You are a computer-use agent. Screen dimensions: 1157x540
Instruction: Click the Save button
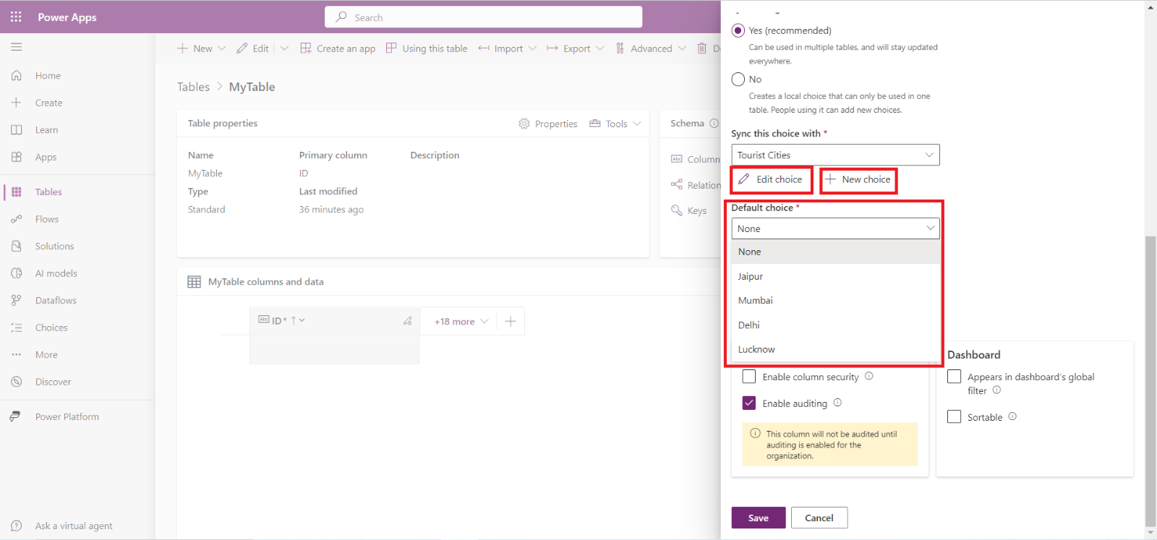click(758, 518)
